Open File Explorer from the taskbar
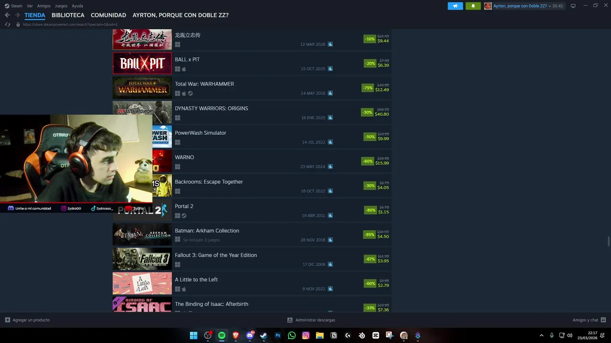 (320, 335)
